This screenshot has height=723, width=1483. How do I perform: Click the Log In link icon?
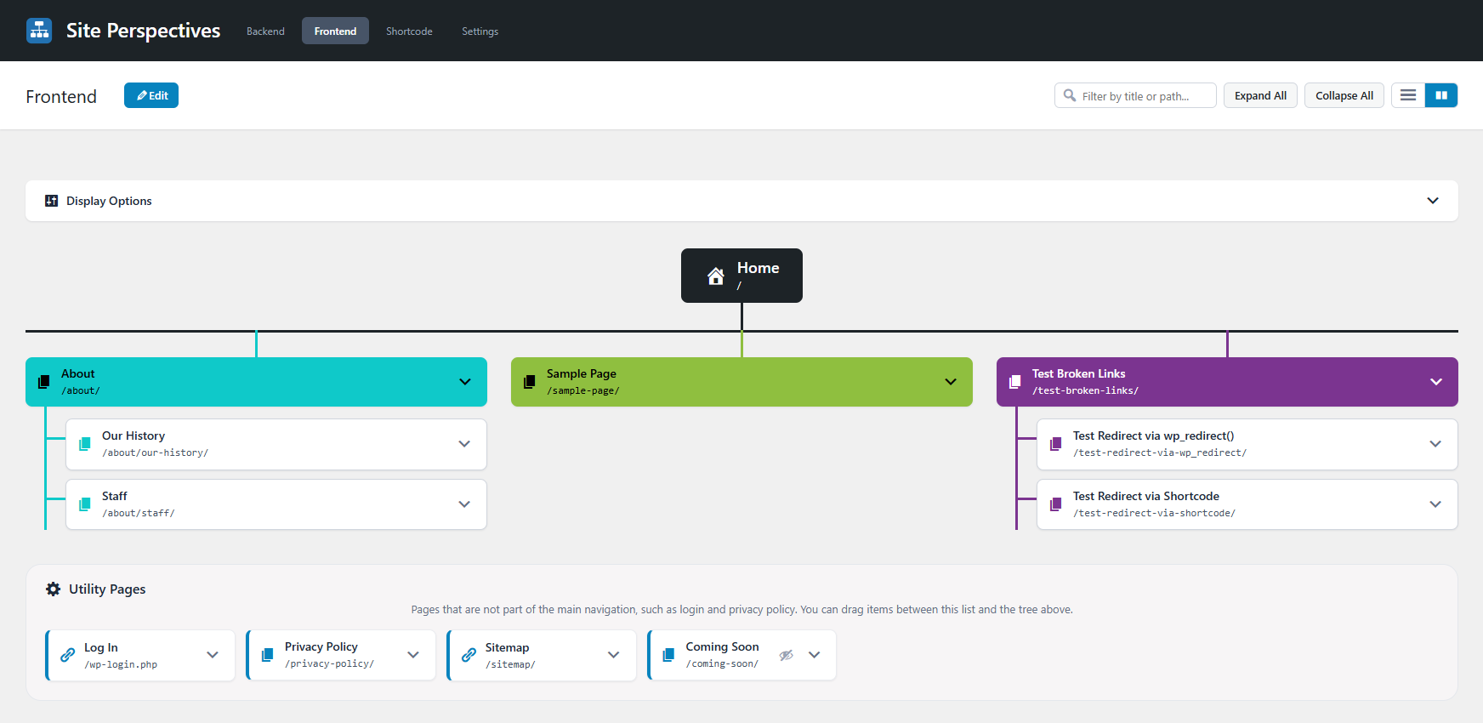[x=67, y=655]
